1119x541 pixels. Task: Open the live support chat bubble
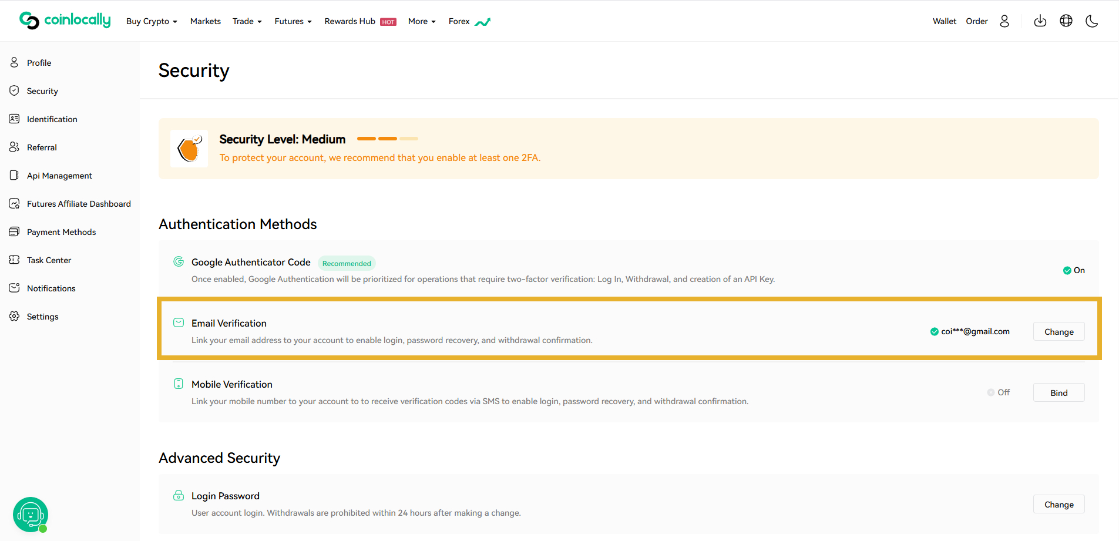pos(31,515)
